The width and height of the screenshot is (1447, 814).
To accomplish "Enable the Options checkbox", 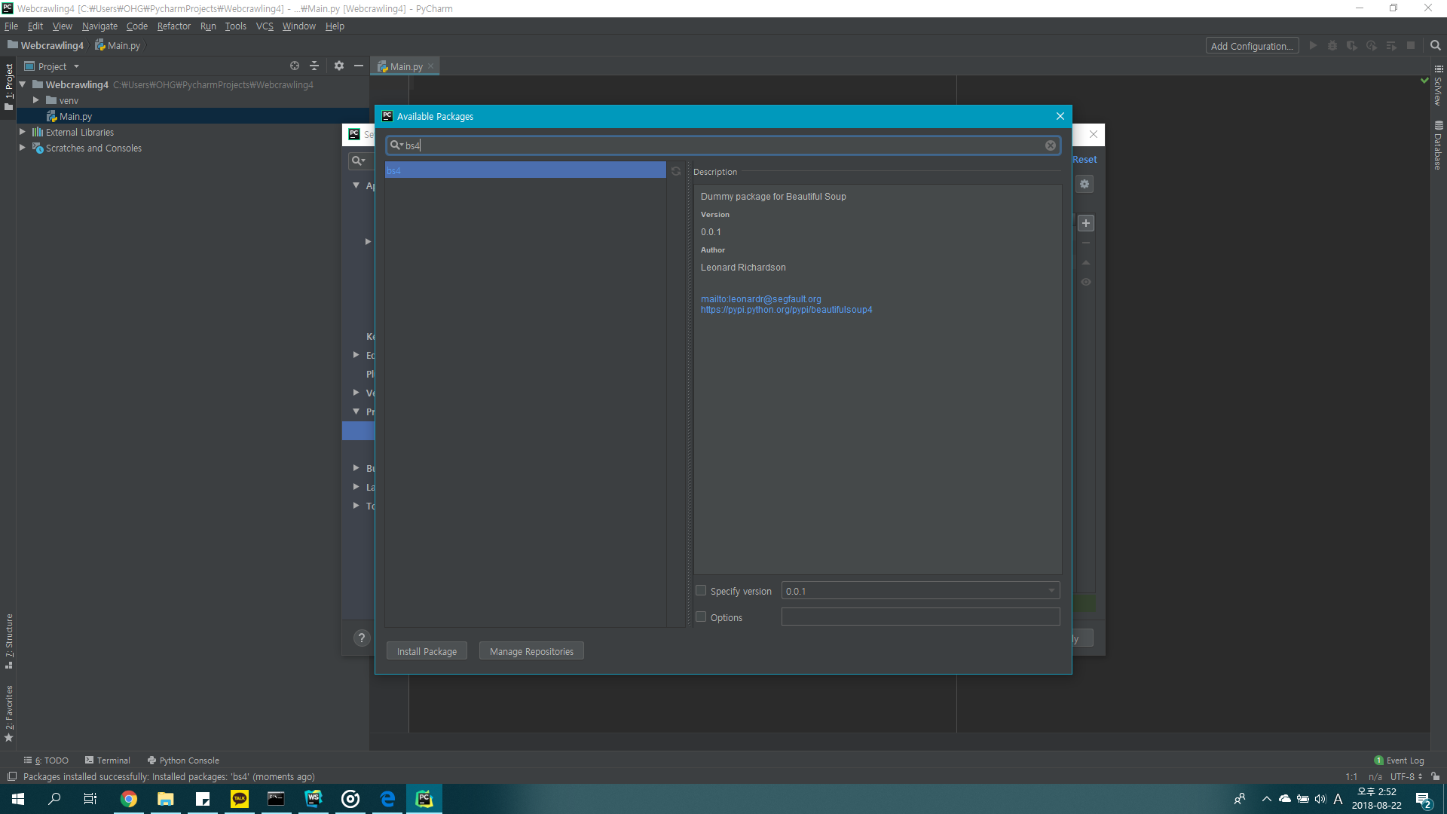I will [701, 617].
